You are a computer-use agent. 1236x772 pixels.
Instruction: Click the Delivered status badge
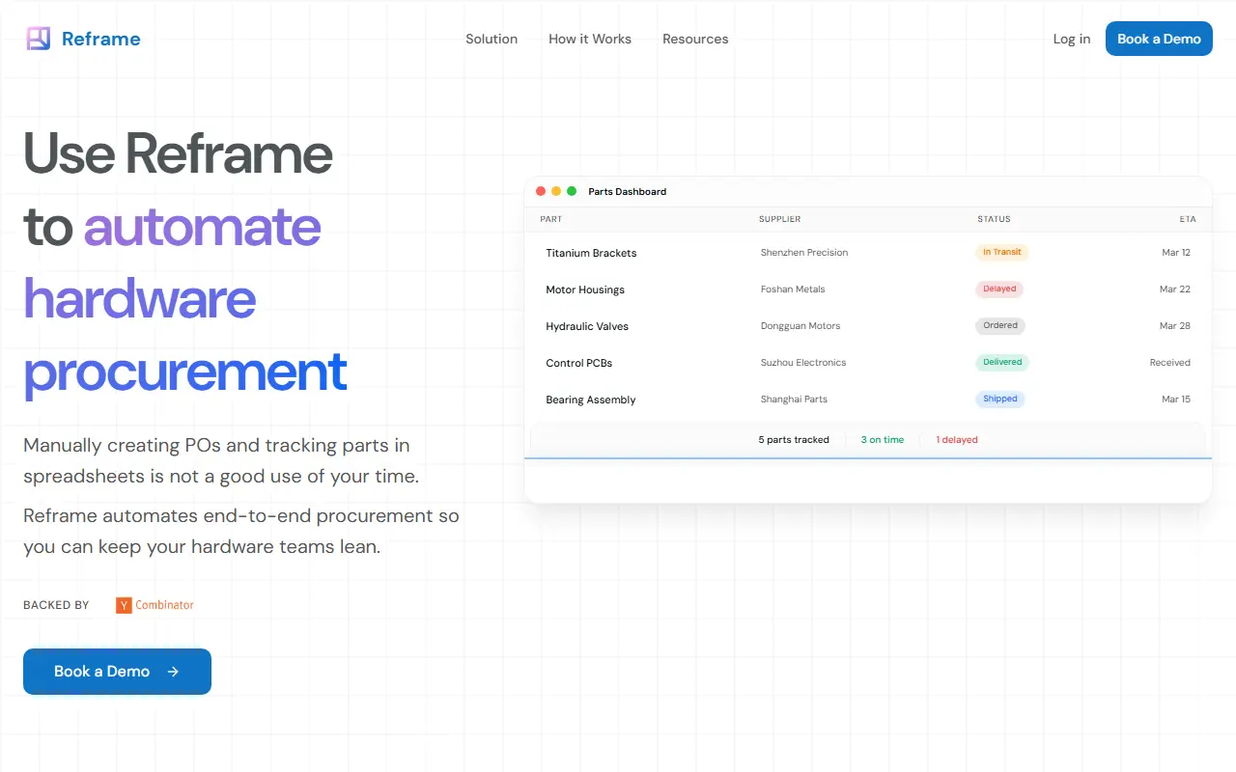(1002, 362)
